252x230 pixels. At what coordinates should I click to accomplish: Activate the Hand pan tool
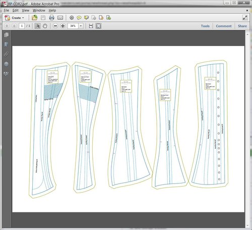(45, 26)
